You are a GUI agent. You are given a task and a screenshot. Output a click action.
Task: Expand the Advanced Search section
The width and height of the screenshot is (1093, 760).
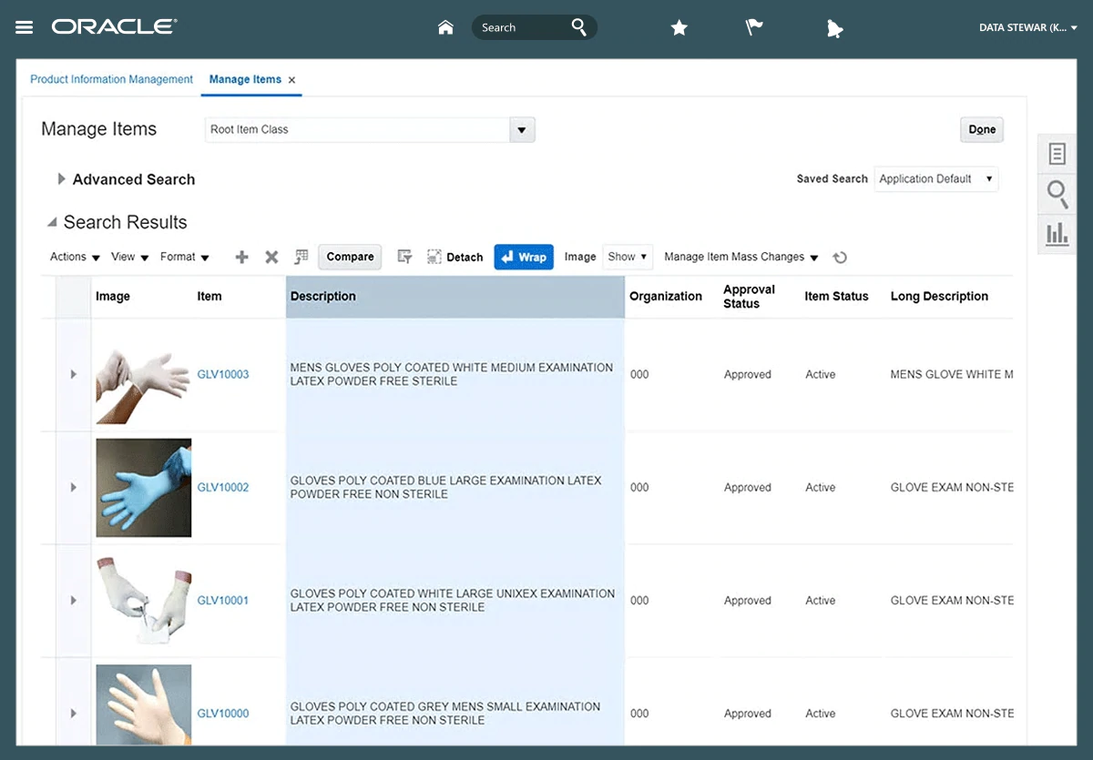(x=62, y=179)
